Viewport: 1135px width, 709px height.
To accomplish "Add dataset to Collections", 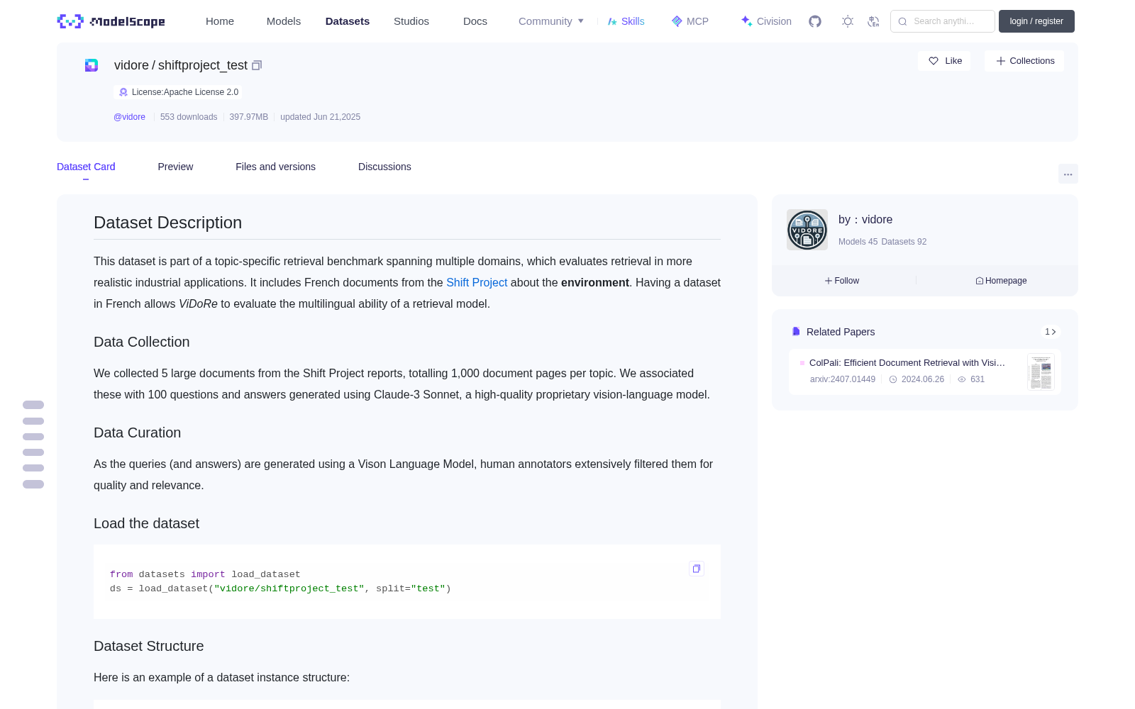I will click(x=1024, y=61).
